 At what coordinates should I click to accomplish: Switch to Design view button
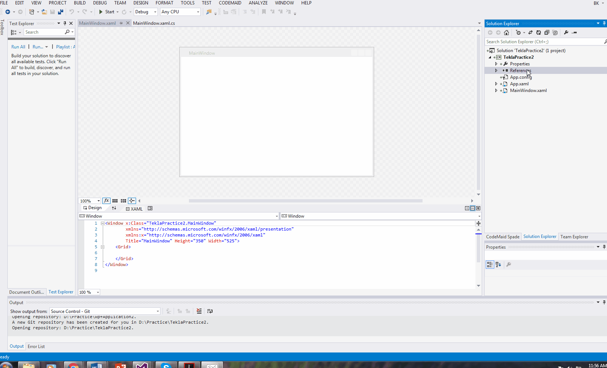93,208
